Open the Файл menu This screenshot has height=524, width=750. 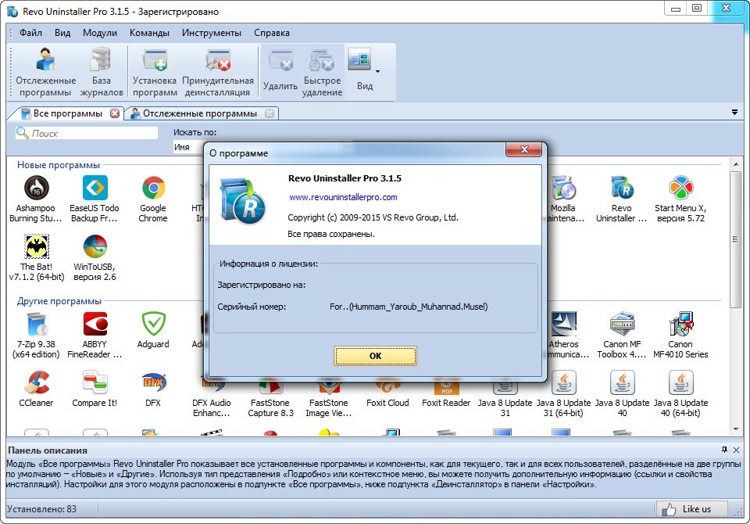coord(30,33)
